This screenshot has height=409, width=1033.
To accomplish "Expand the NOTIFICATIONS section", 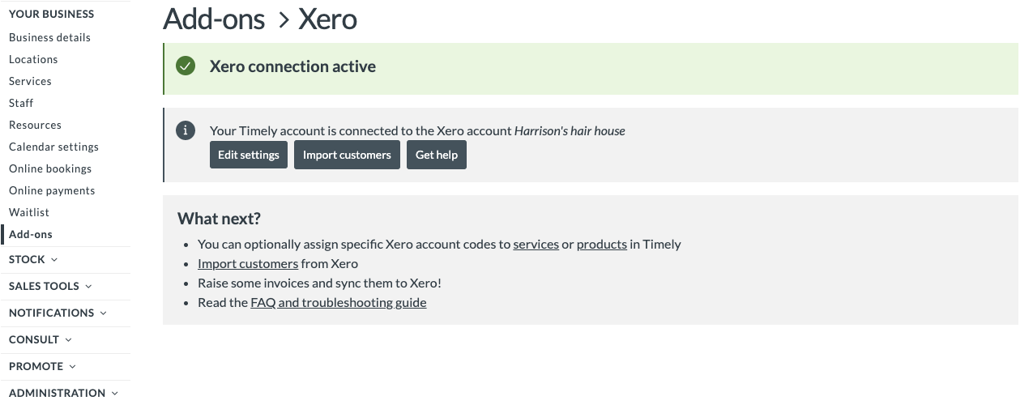I will pyautogui.click(x=58, y=313).
